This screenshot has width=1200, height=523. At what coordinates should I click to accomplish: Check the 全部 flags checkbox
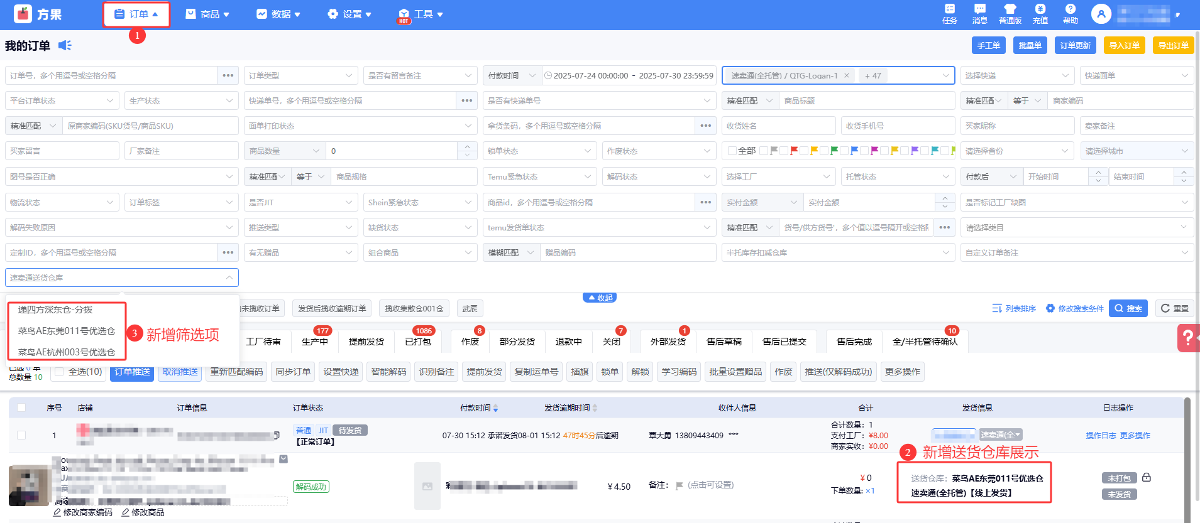click(x=732, y=151)
